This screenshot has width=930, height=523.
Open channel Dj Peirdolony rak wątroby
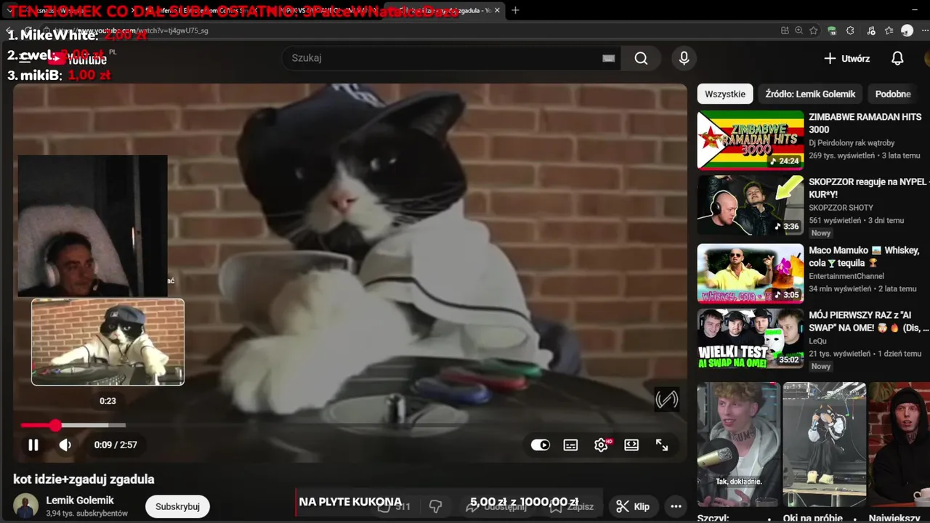pyautogui.click(x=852, y=143)
